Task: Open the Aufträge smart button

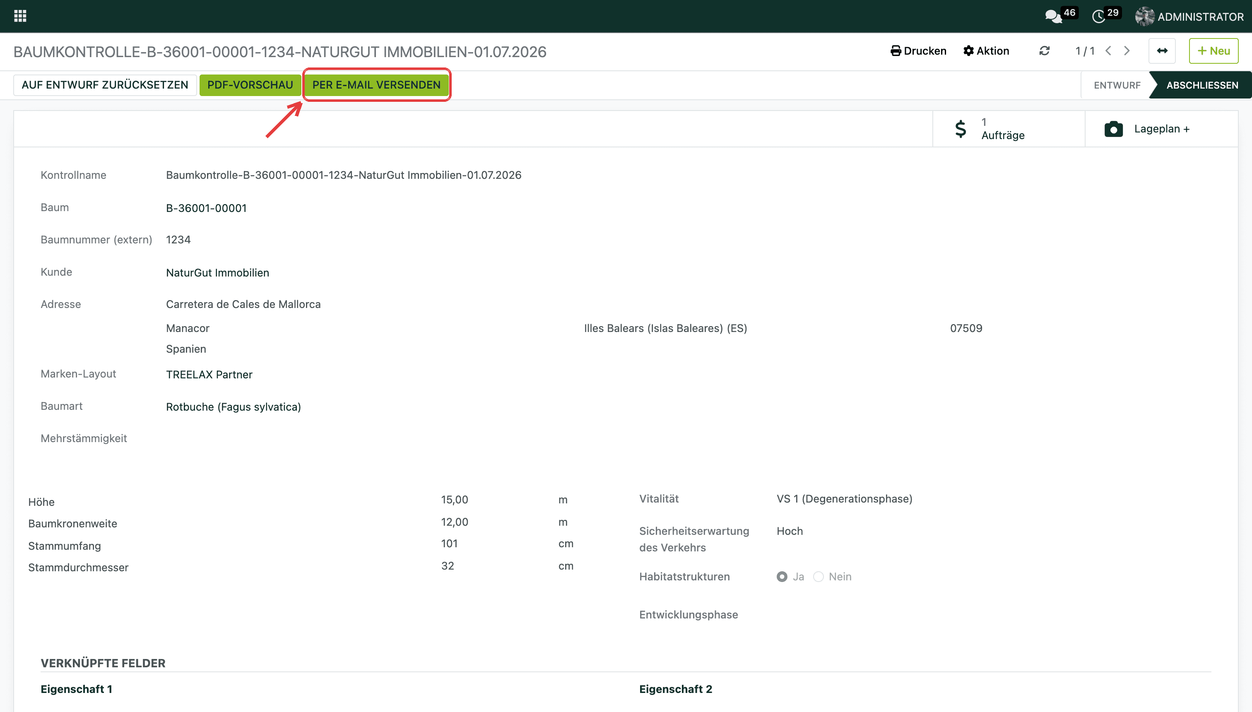Action: [1009, 129]
